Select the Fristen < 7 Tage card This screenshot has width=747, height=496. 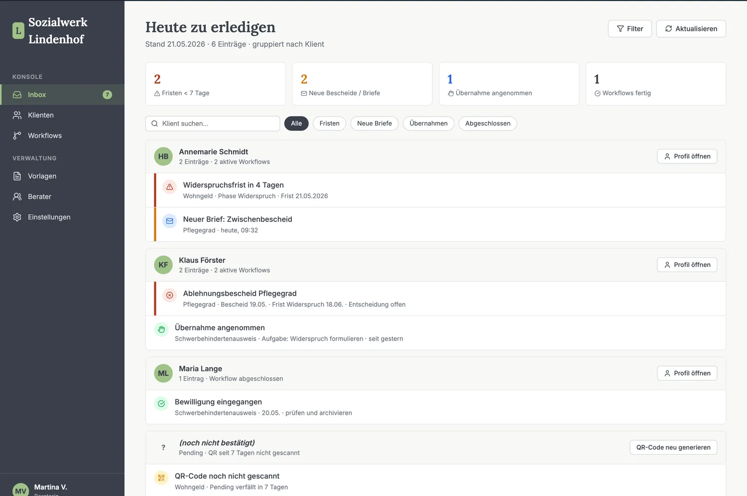(216, 84)
